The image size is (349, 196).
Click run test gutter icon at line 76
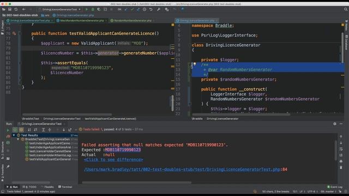pos(14,34)
